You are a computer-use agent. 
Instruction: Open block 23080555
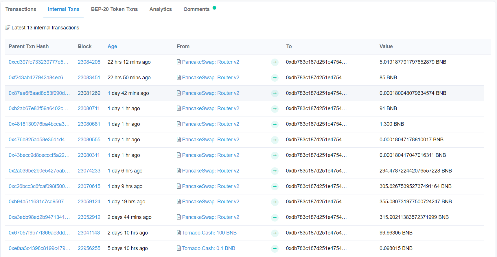(89, 140)
